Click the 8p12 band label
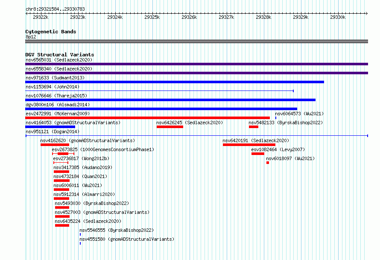Viewport: 380px width, 260px height. (x=31, y=37)
